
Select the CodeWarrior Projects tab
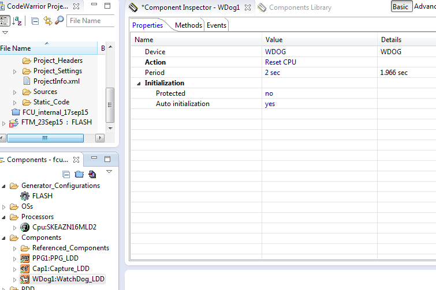(x=38, y=6)
